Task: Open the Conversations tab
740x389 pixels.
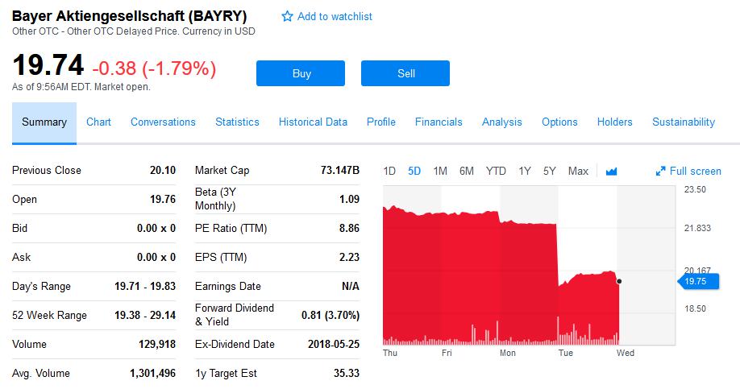Action: pyautogui.click(x=163, y=122)
